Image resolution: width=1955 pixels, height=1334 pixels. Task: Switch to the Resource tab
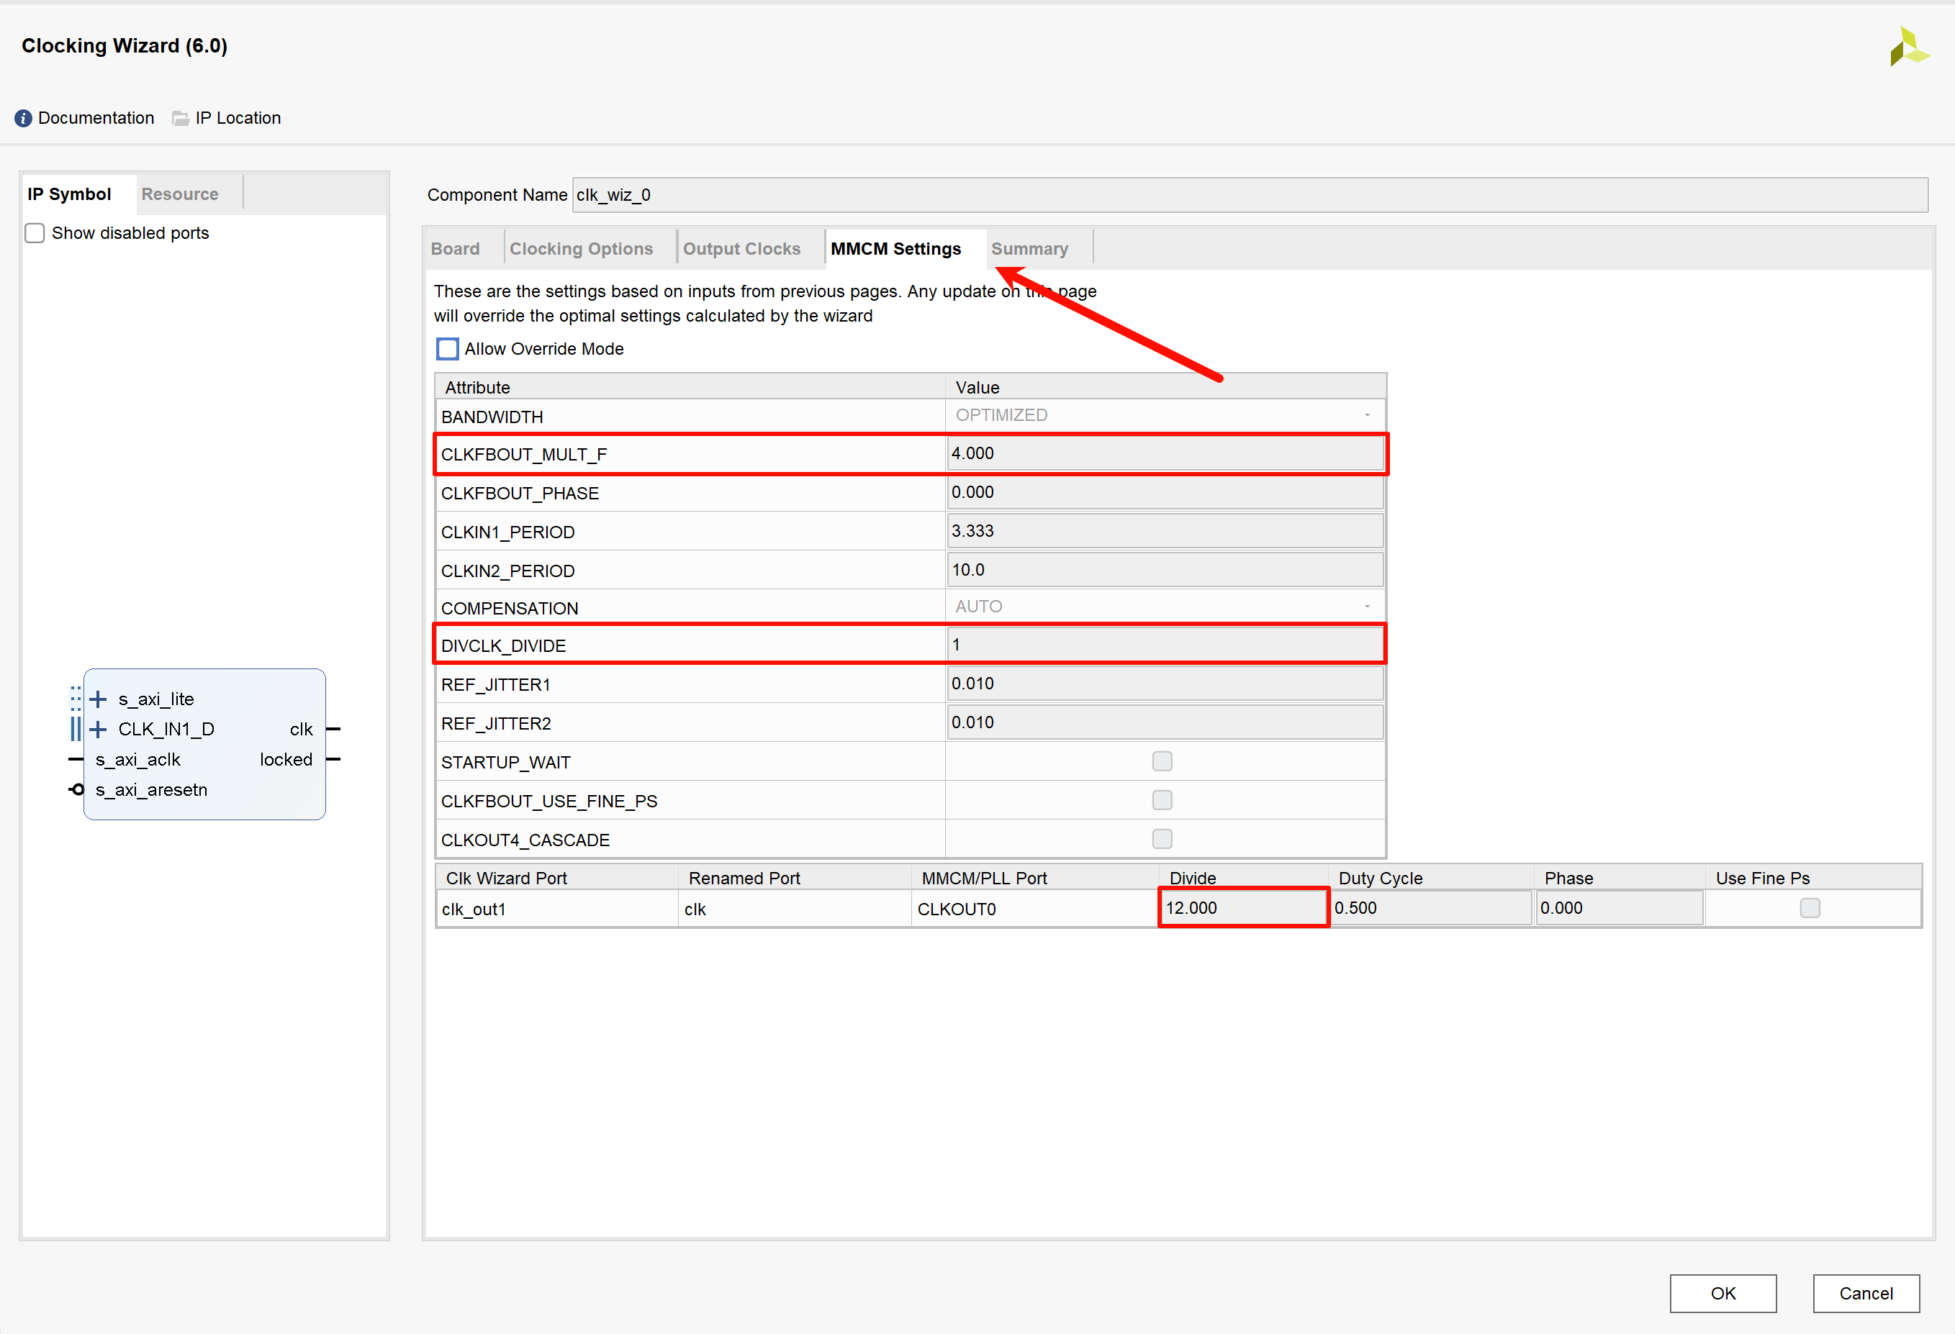pos(180,194)
